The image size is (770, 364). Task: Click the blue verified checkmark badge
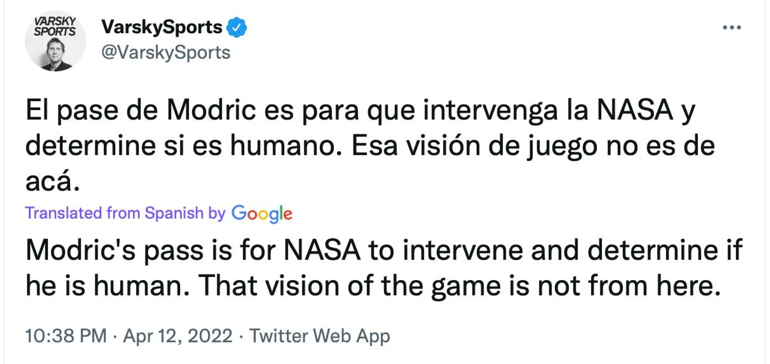click(237, 28)
